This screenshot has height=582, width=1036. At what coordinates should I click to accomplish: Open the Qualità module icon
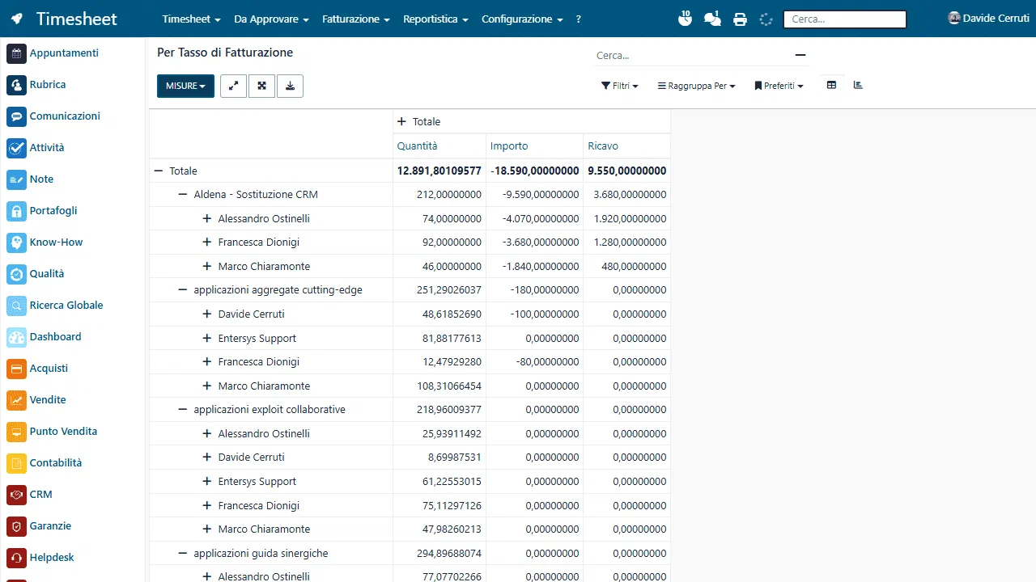coord(16,274)
